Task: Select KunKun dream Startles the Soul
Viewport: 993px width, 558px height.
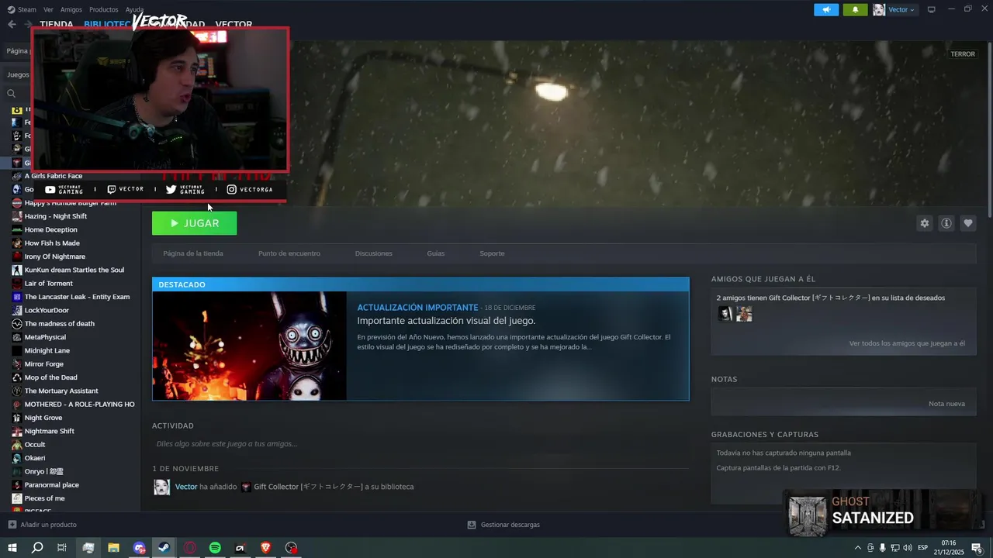Action: 74,270
